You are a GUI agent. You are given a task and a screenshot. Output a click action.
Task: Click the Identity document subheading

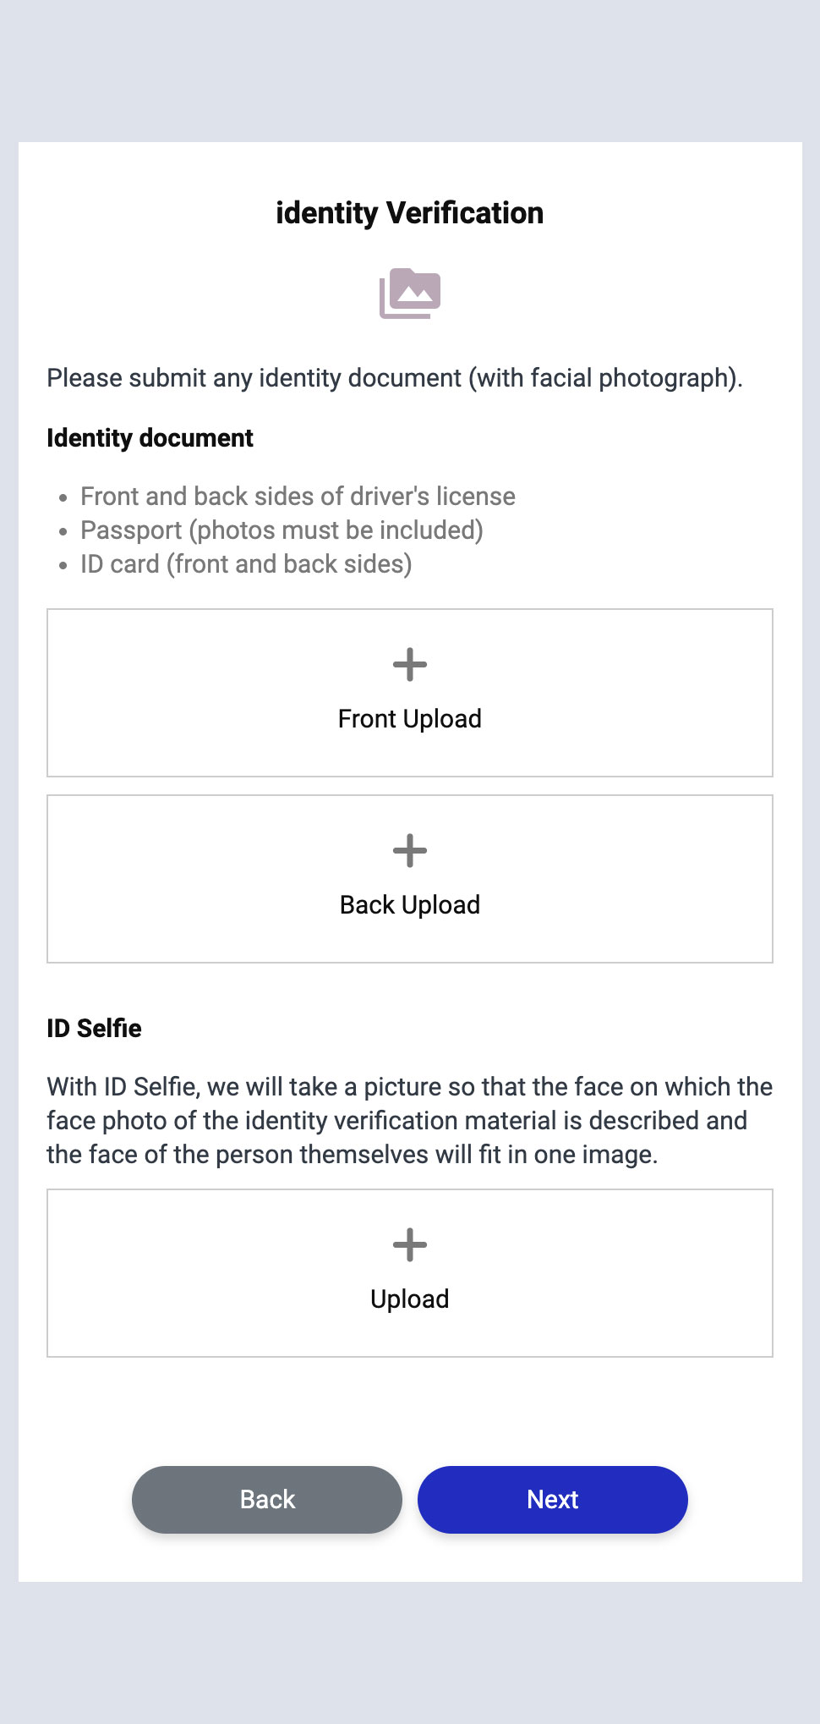(x=150, y=438)
